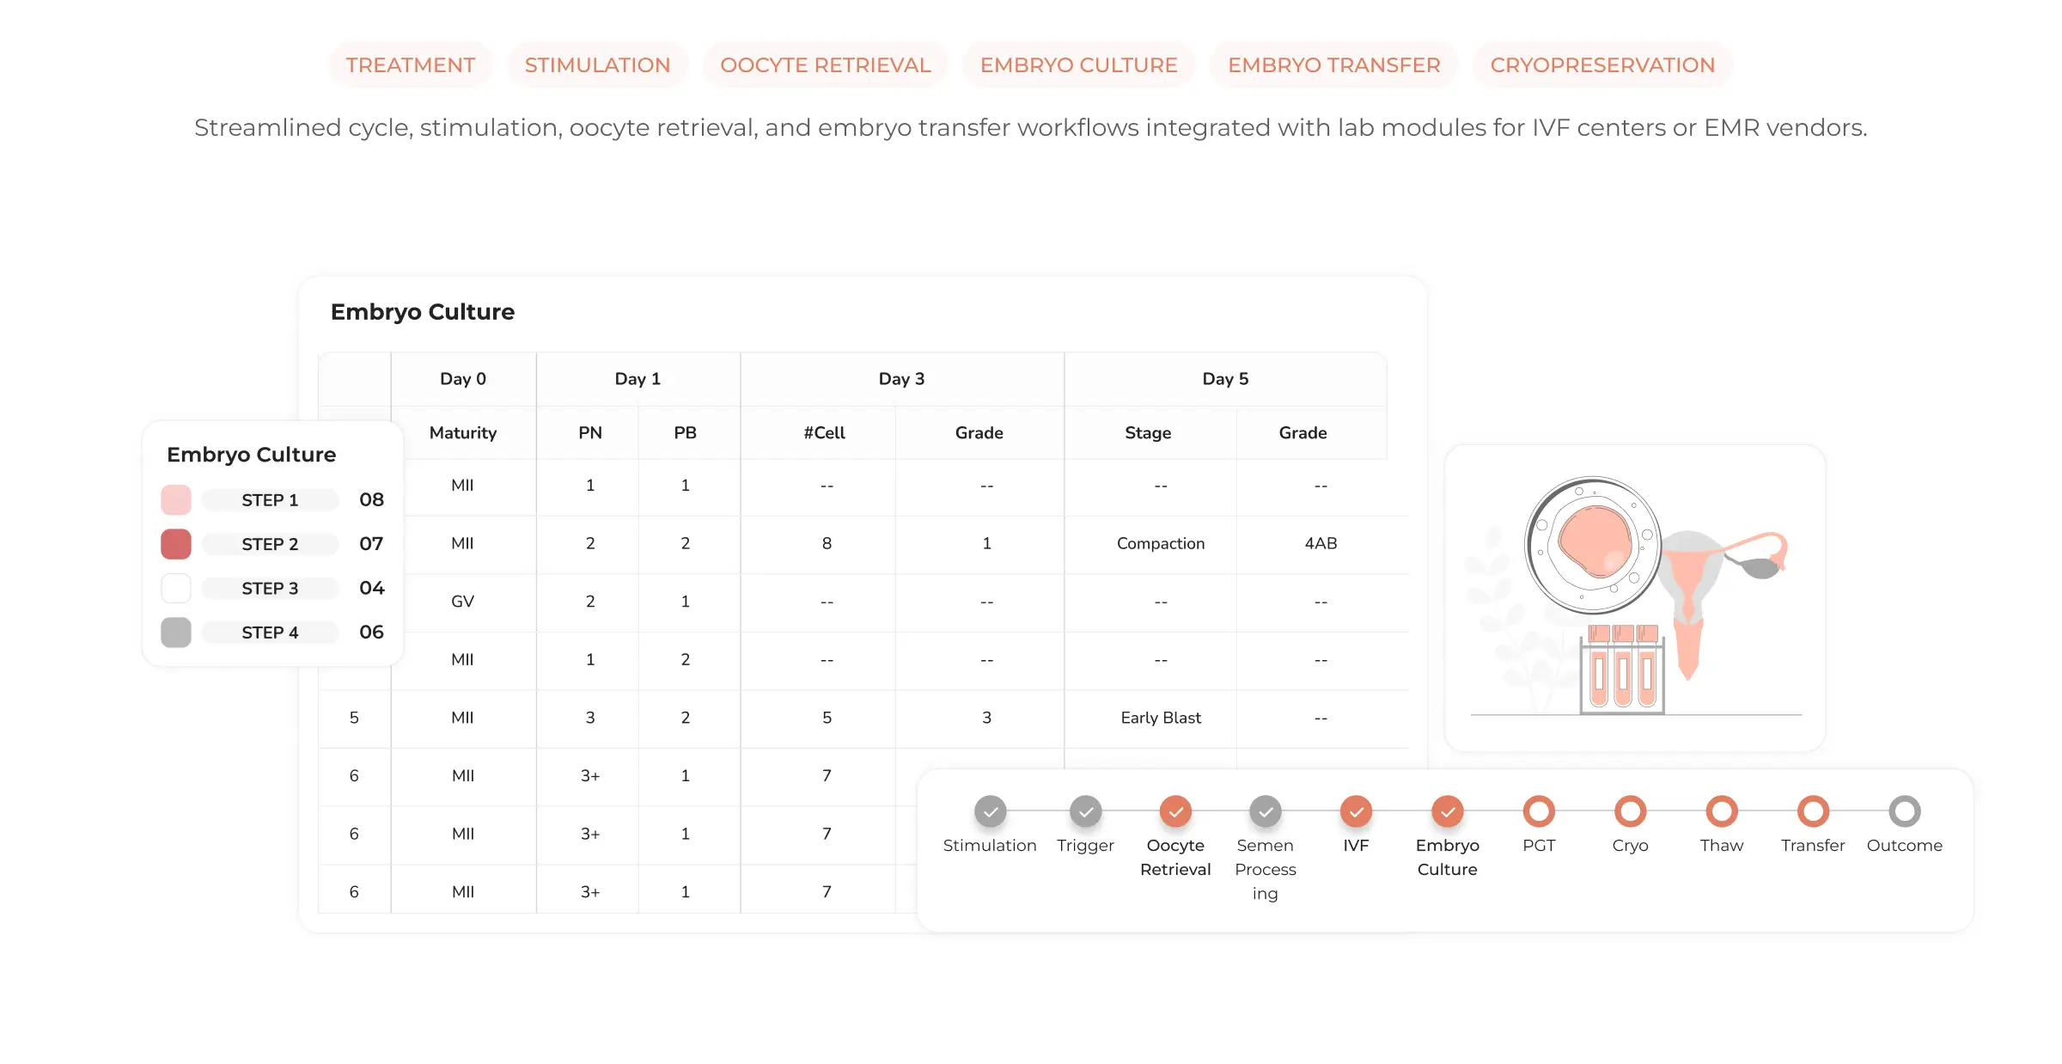
Task: Select the PGT pending step circle
Action: click(x=1539, y=810)
